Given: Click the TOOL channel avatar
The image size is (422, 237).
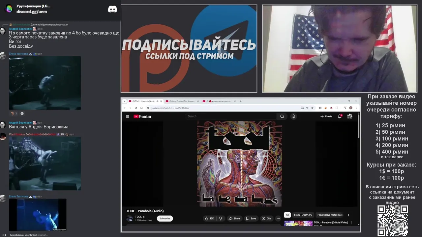Looking at the screenshot, I should click(x=130, y=218).
